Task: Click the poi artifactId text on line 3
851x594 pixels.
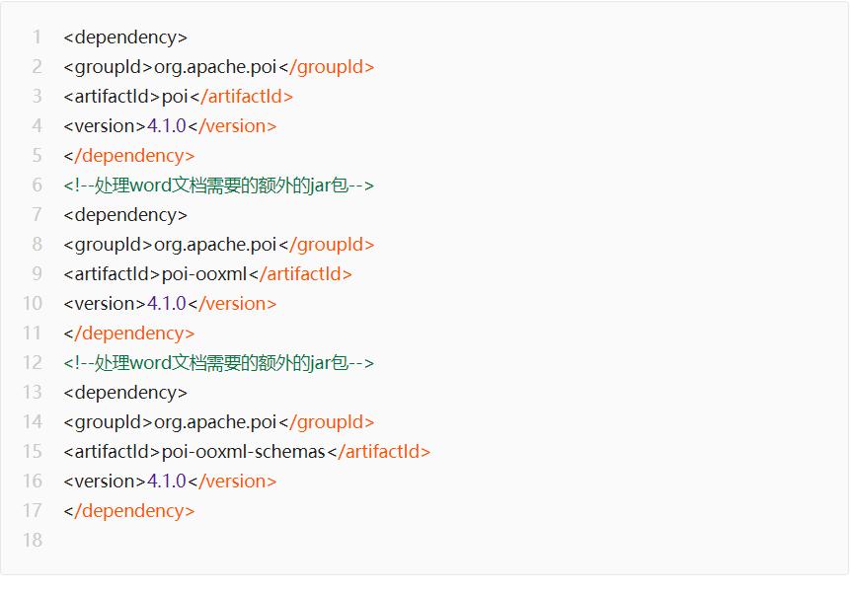Action: 175,97
